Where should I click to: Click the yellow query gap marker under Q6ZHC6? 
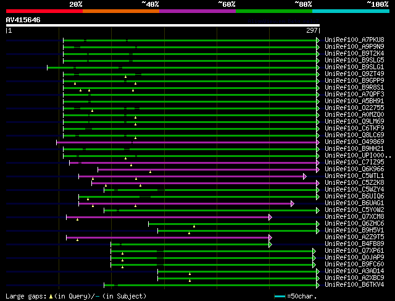194,227
